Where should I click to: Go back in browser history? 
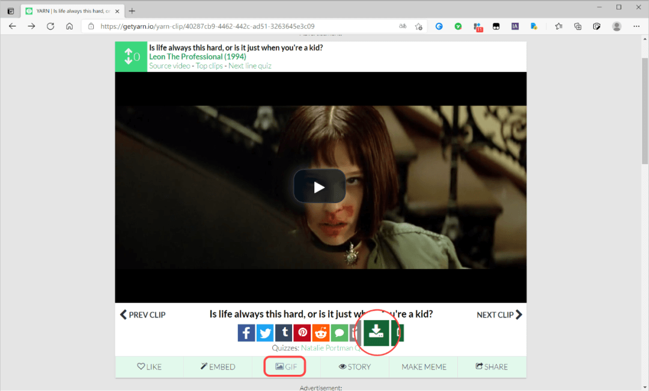click(13, 26)
